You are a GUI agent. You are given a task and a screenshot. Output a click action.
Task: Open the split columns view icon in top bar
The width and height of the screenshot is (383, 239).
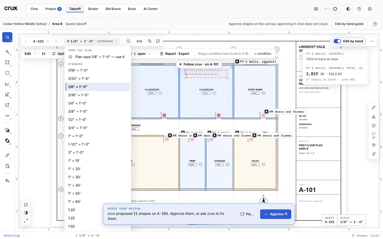click(316, 9)
